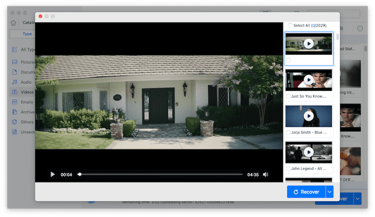The height and width of the screenshot is (217, 375).
Task: Play the house video thumbnail
Action: coord(309,44)
